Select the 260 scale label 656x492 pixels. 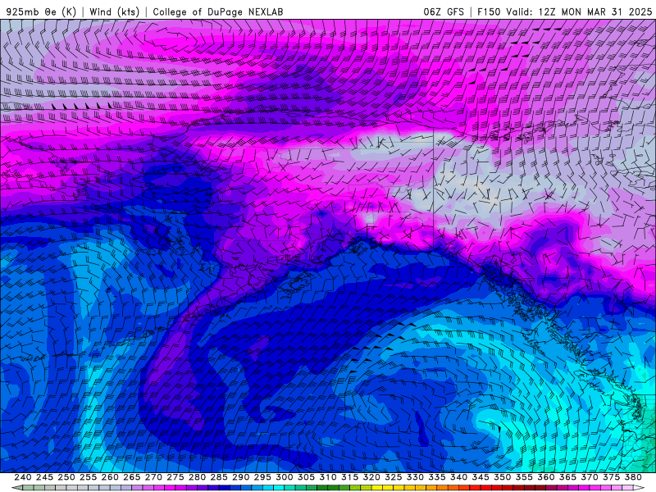point(110,477)
